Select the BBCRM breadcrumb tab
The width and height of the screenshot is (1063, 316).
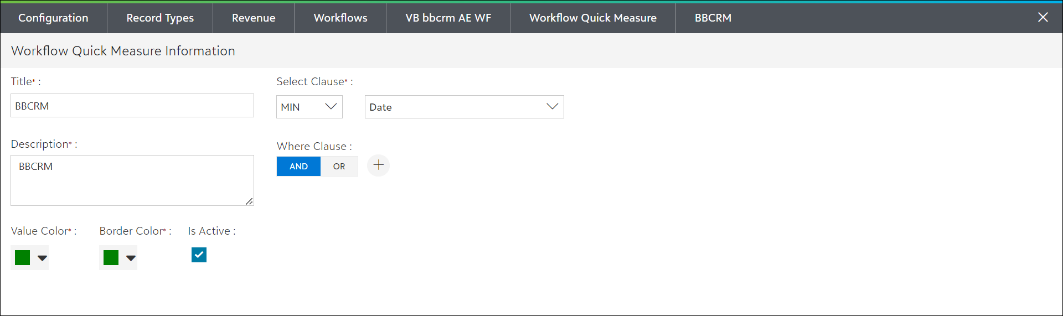[713, 18]
